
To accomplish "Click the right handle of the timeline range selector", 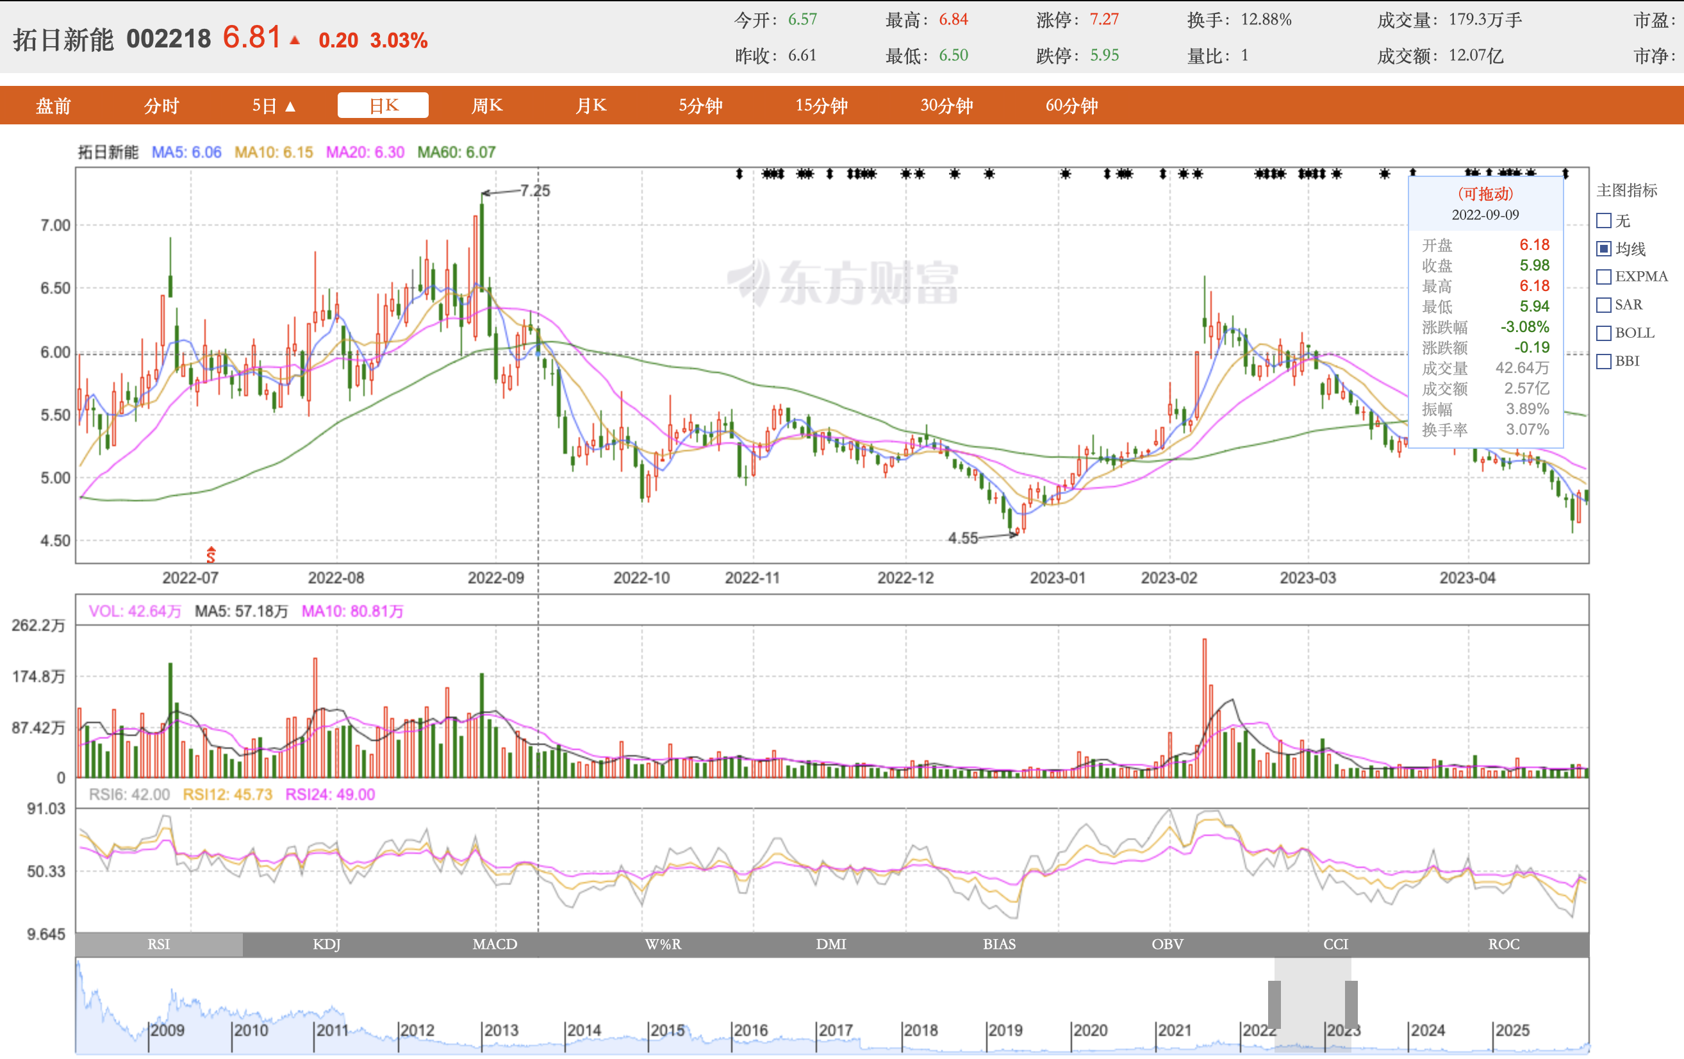I will (1351, 1005).
